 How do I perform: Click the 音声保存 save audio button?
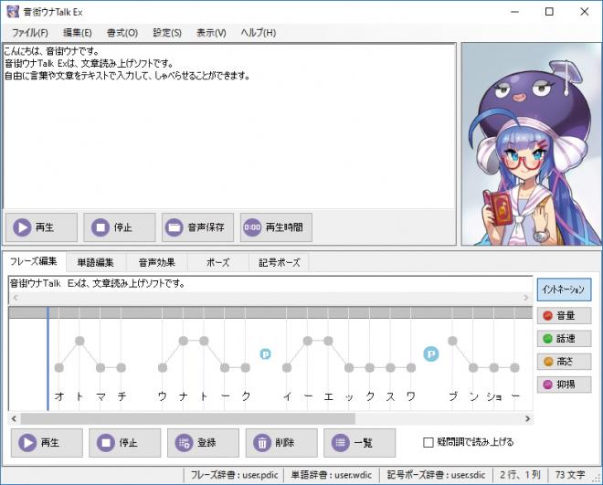[x=197, y=227]
